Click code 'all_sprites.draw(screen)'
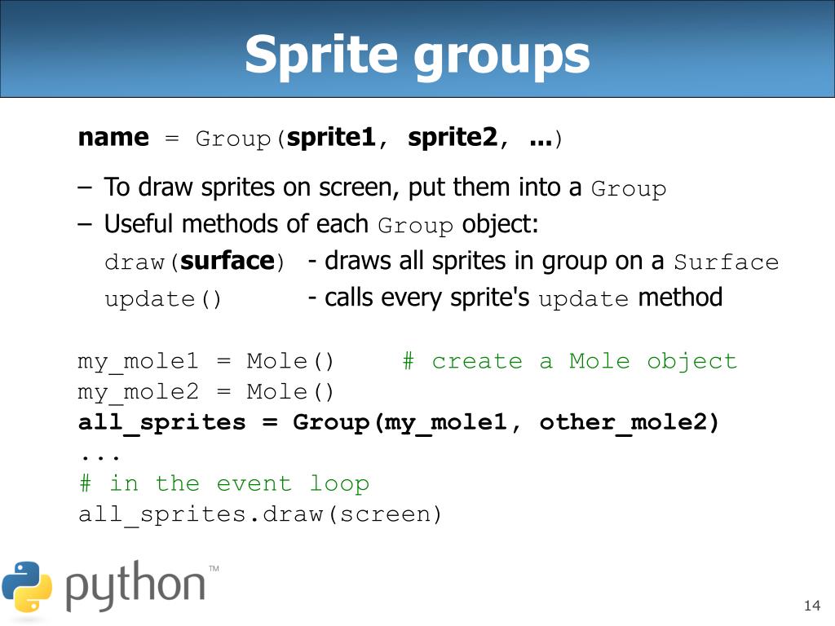 [x=260, y=515]
